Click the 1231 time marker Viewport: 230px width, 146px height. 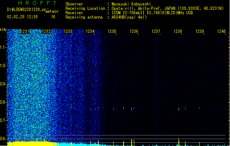coord(25,31)
